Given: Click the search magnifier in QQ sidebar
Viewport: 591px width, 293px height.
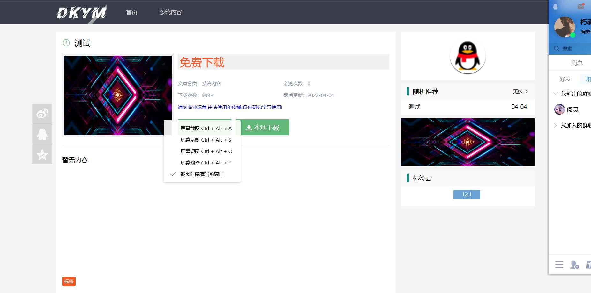Looking at the screenshot, I should tap(557, 48).
